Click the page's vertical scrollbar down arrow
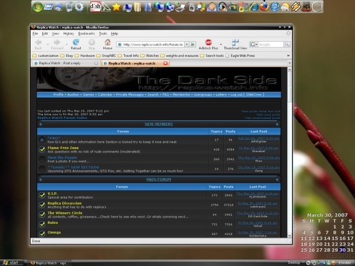The width and height of the screenshot is (355, 266). click(x=289, y=235)
